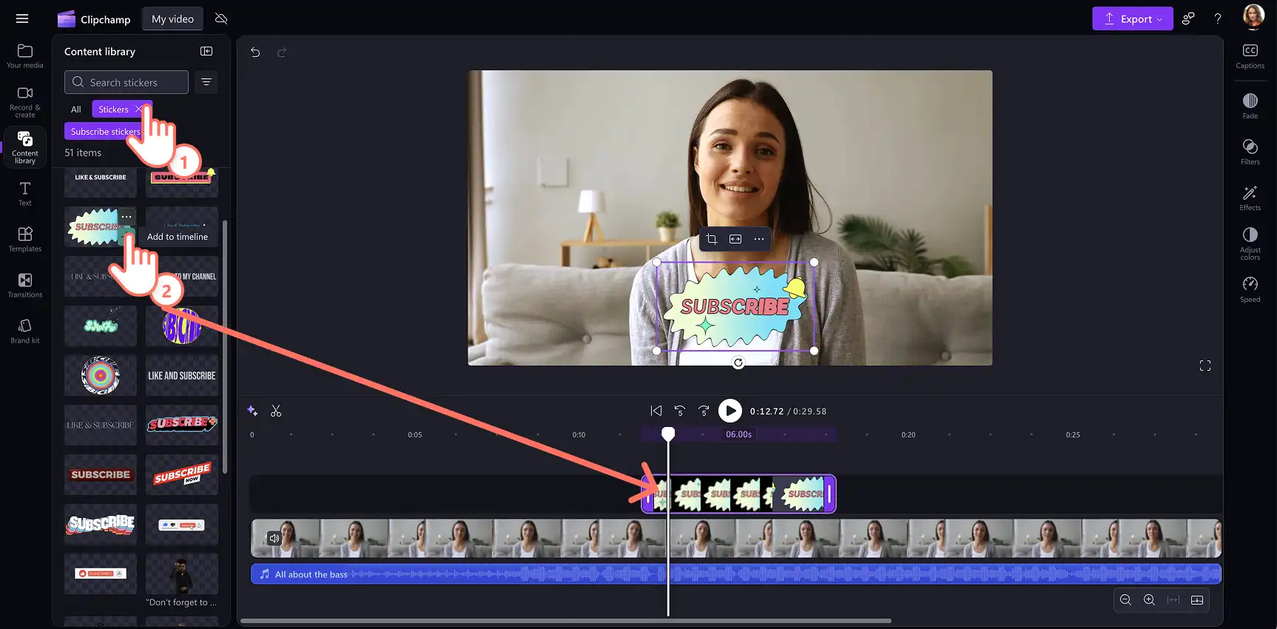This screenshot has width=1277, height=629.
Task: Play the video preview
Action: (x=730, y=411)
